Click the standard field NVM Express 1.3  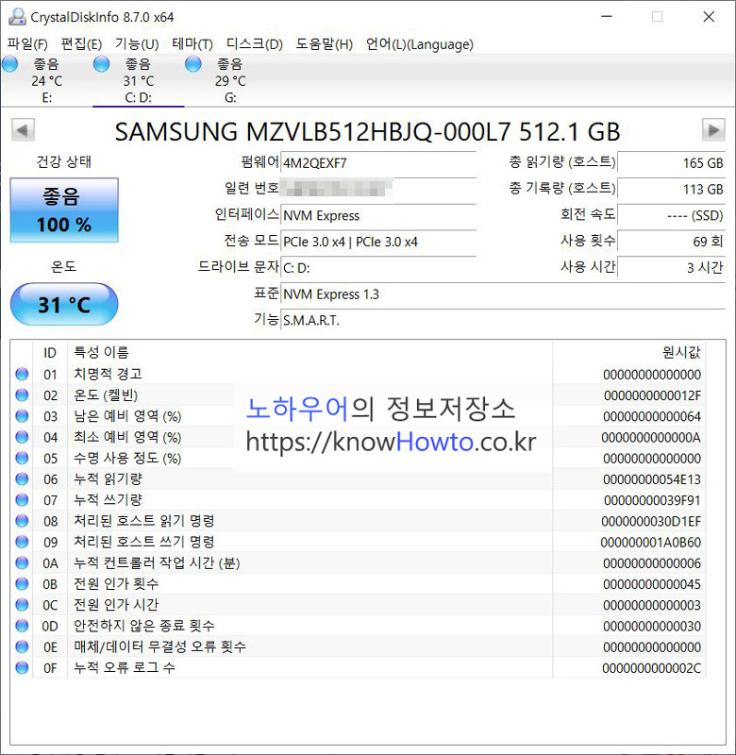(503, 294)
